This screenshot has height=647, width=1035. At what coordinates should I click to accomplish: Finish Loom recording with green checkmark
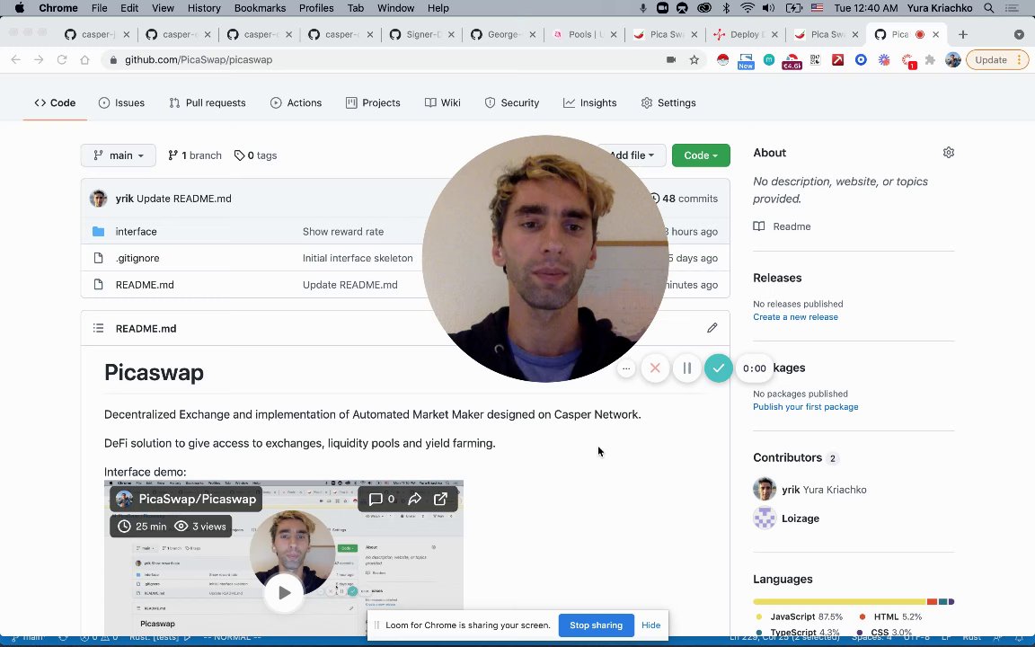point(718,368)
